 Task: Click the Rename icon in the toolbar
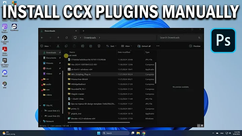tap(83, 46)
